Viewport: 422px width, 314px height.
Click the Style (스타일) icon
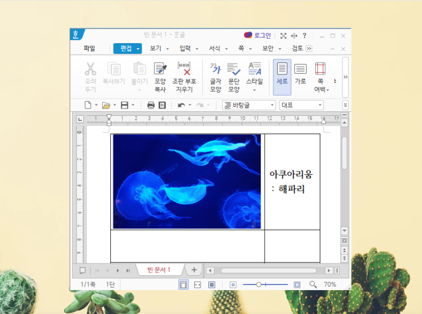(x=254, y=68)
